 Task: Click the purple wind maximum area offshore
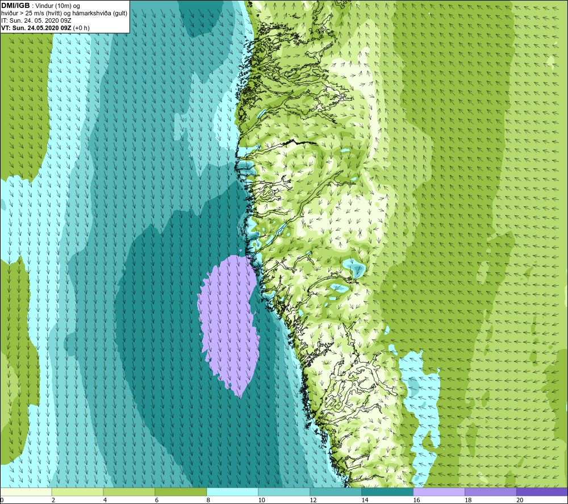(229, 323)
